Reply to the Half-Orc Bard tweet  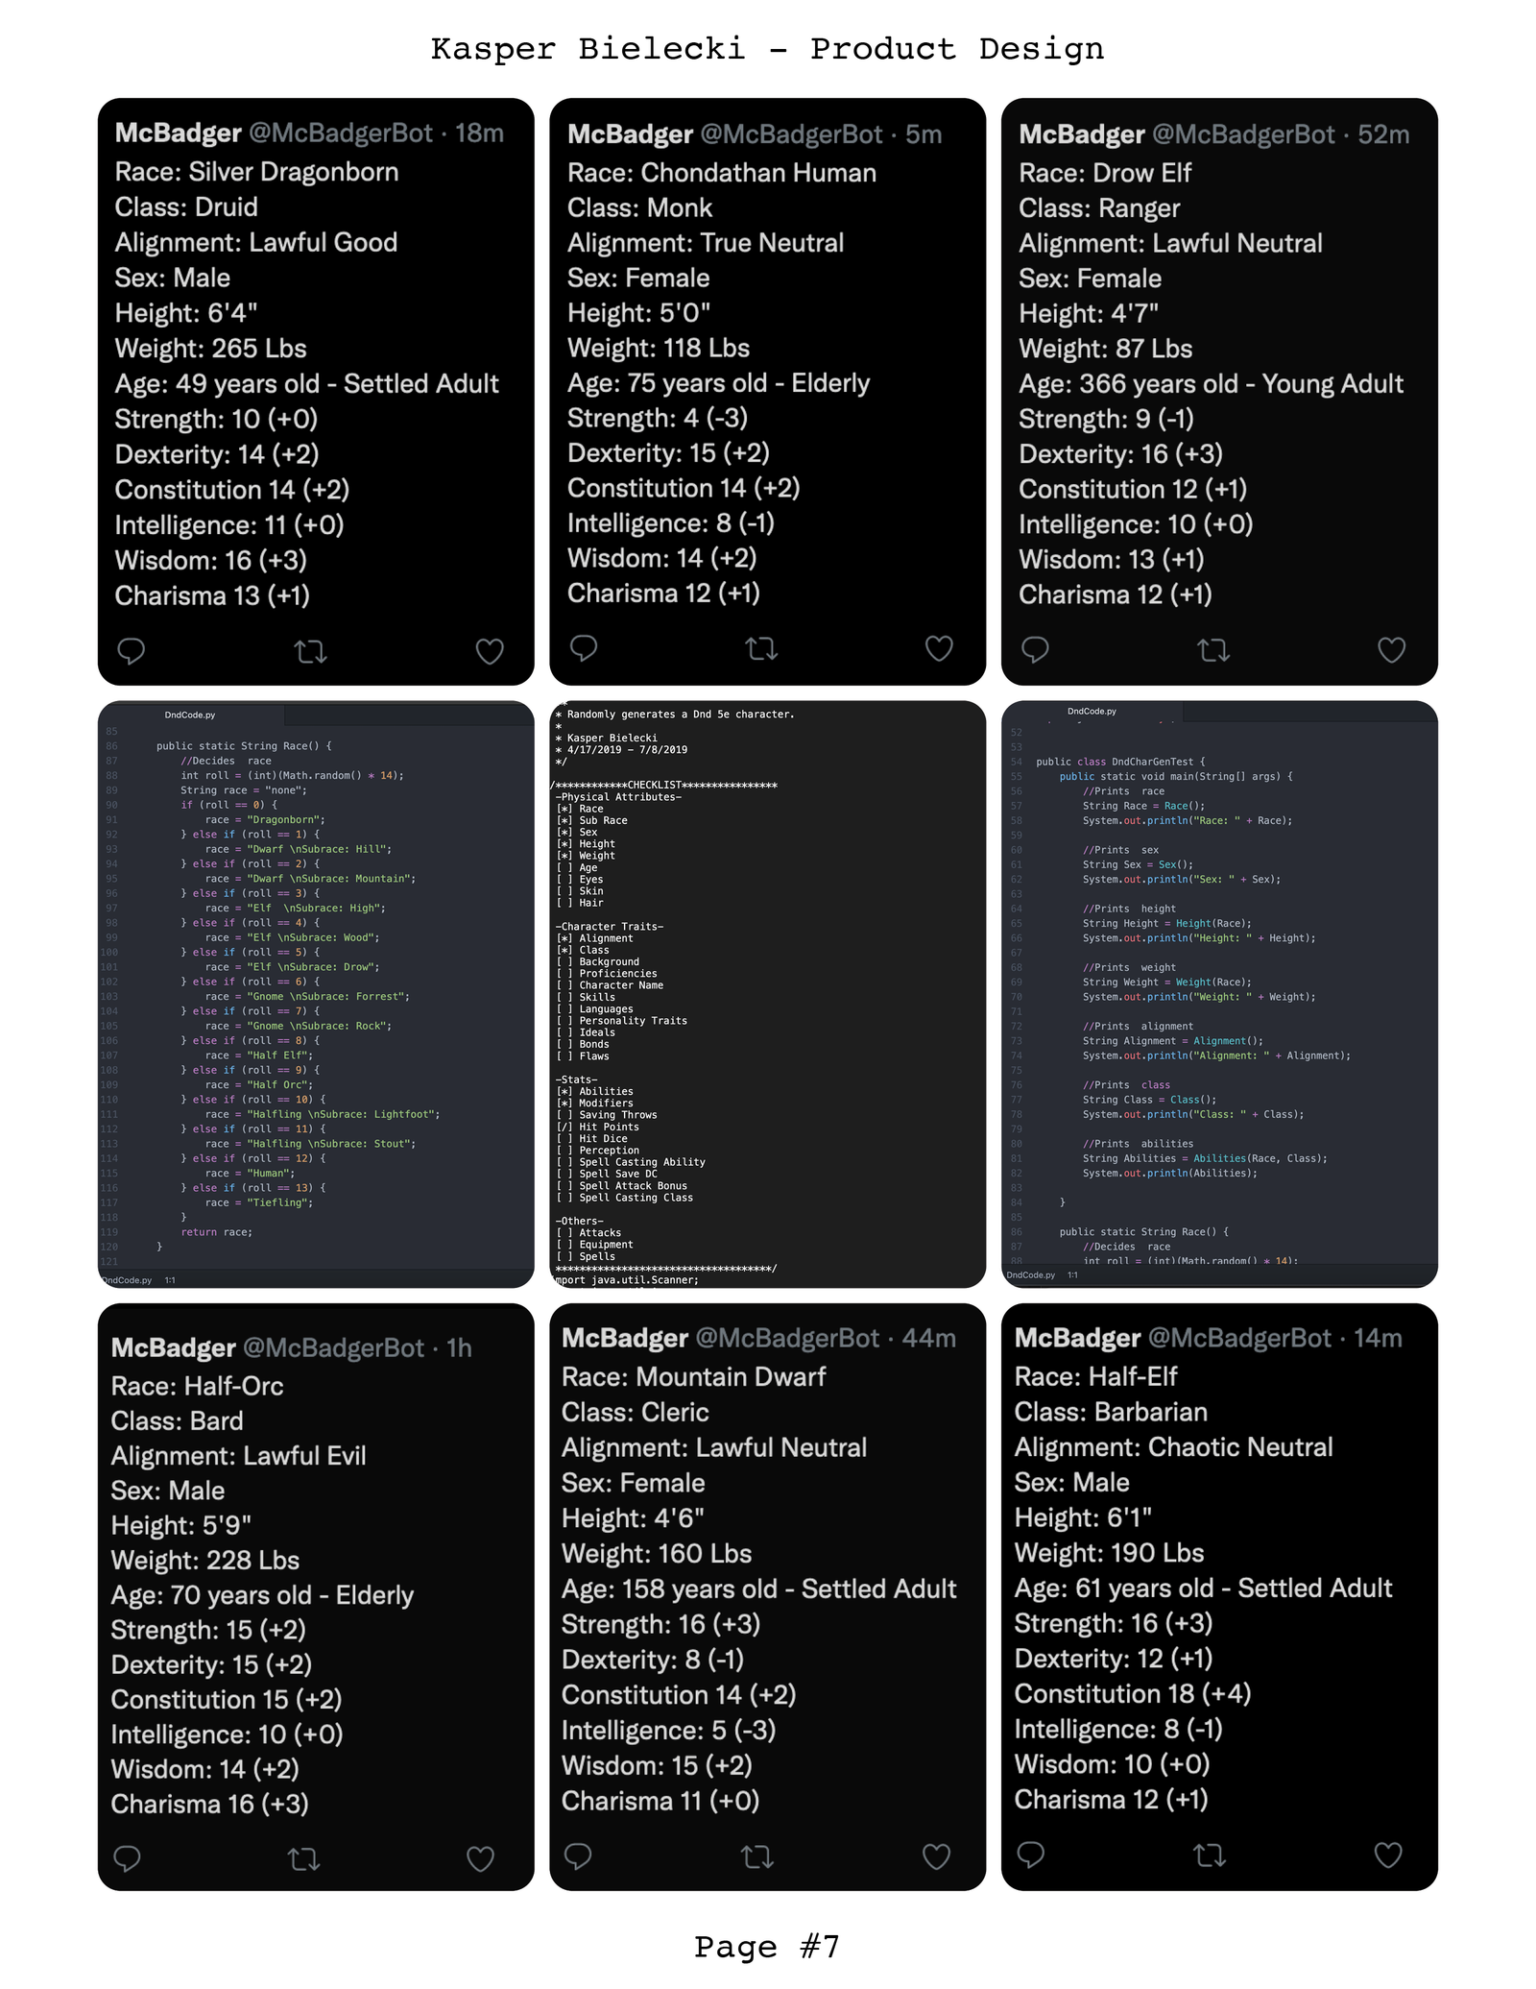(127, 1858)
